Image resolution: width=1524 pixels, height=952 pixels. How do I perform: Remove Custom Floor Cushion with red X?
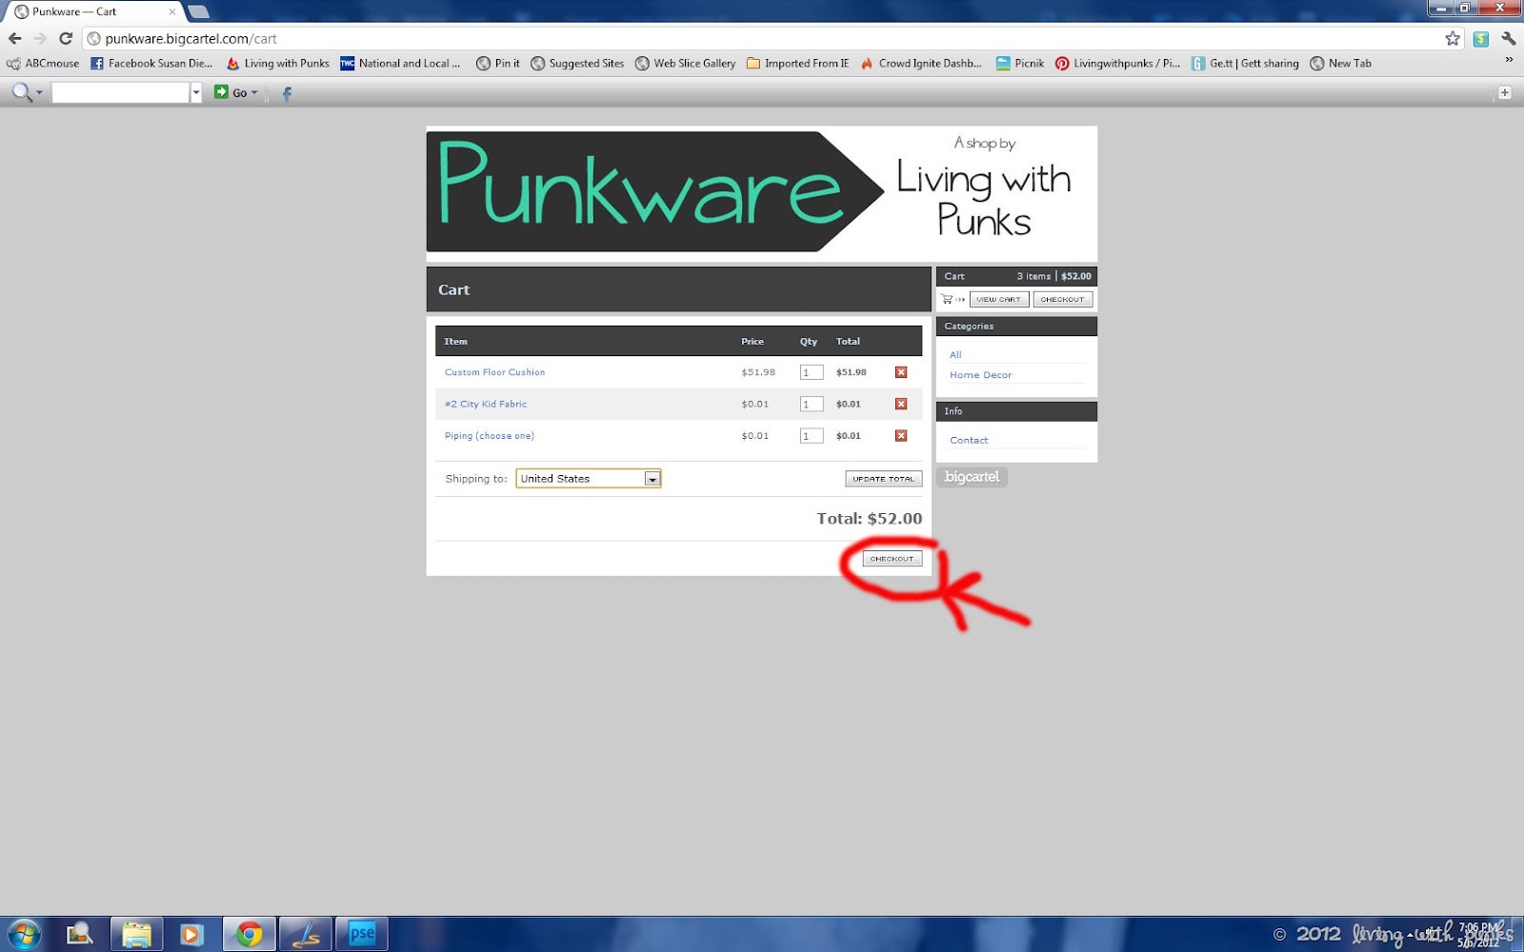[x=901, y=372]
